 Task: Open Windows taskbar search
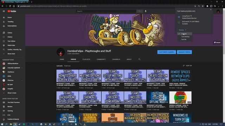[6, 124]
